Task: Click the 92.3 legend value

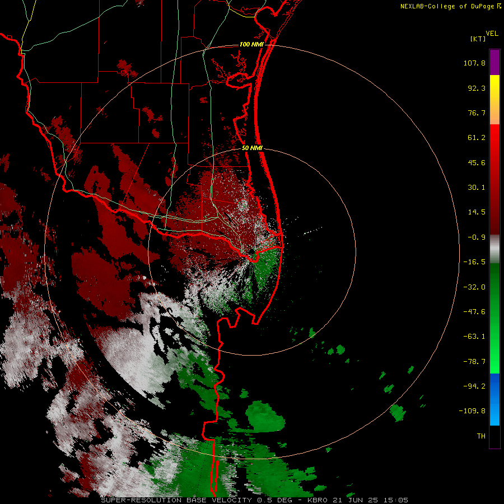Action: coord(477,88)
